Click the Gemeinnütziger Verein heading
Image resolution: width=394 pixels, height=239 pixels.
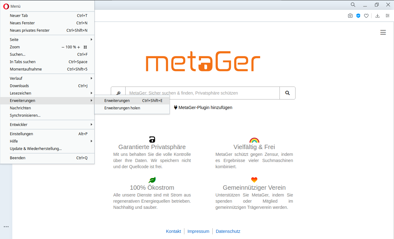pos(254,188)
